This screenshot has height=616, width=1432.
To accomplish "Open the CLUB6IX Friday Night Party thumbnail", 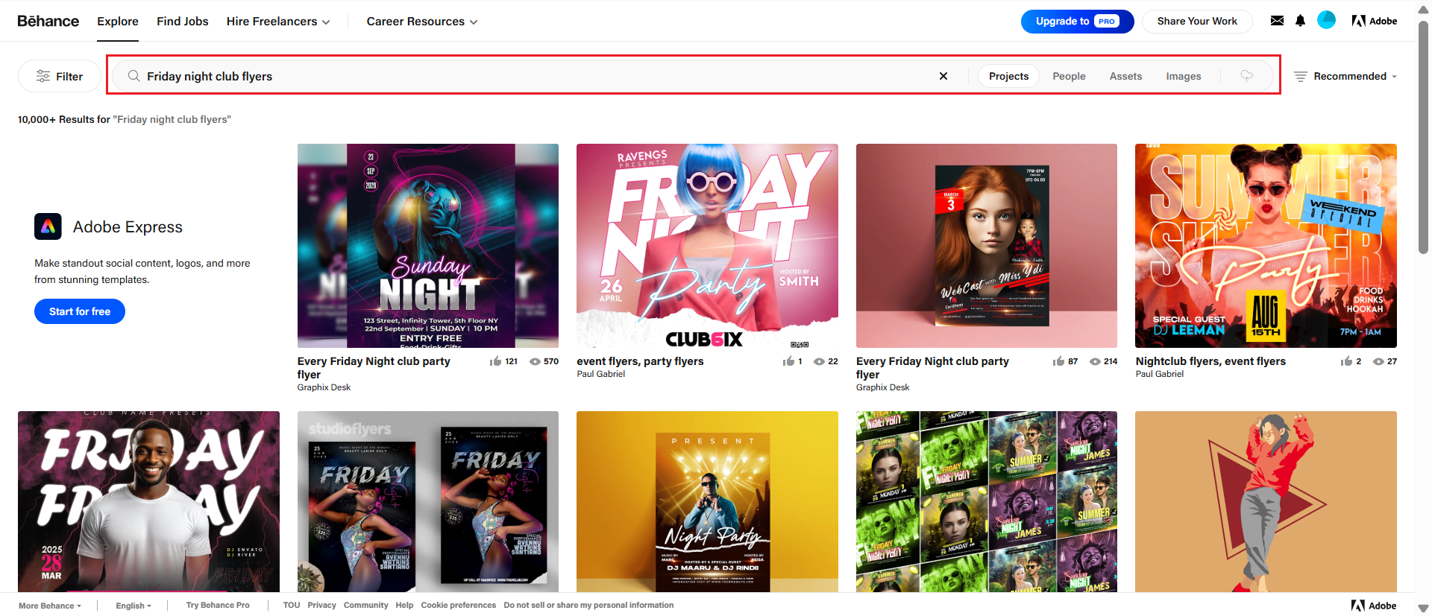I will point(707,246).
